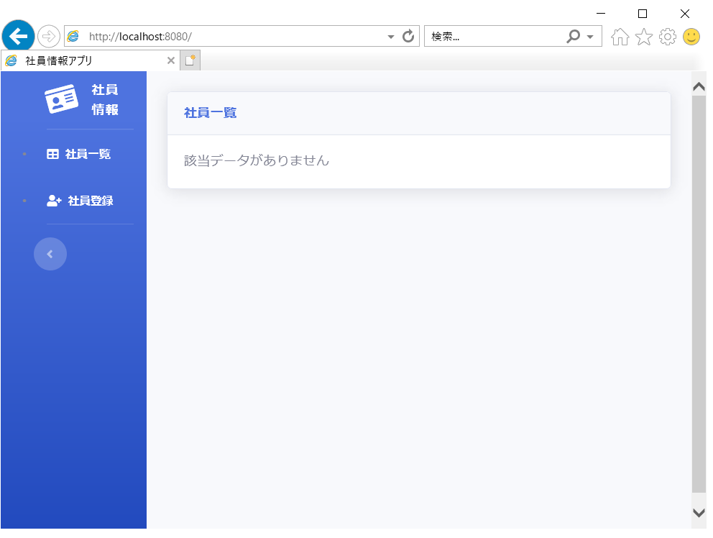Click the magnifier icon in the search box
Image resolution: width=713 pixels, height=538 pixels.
coord(573,36)
